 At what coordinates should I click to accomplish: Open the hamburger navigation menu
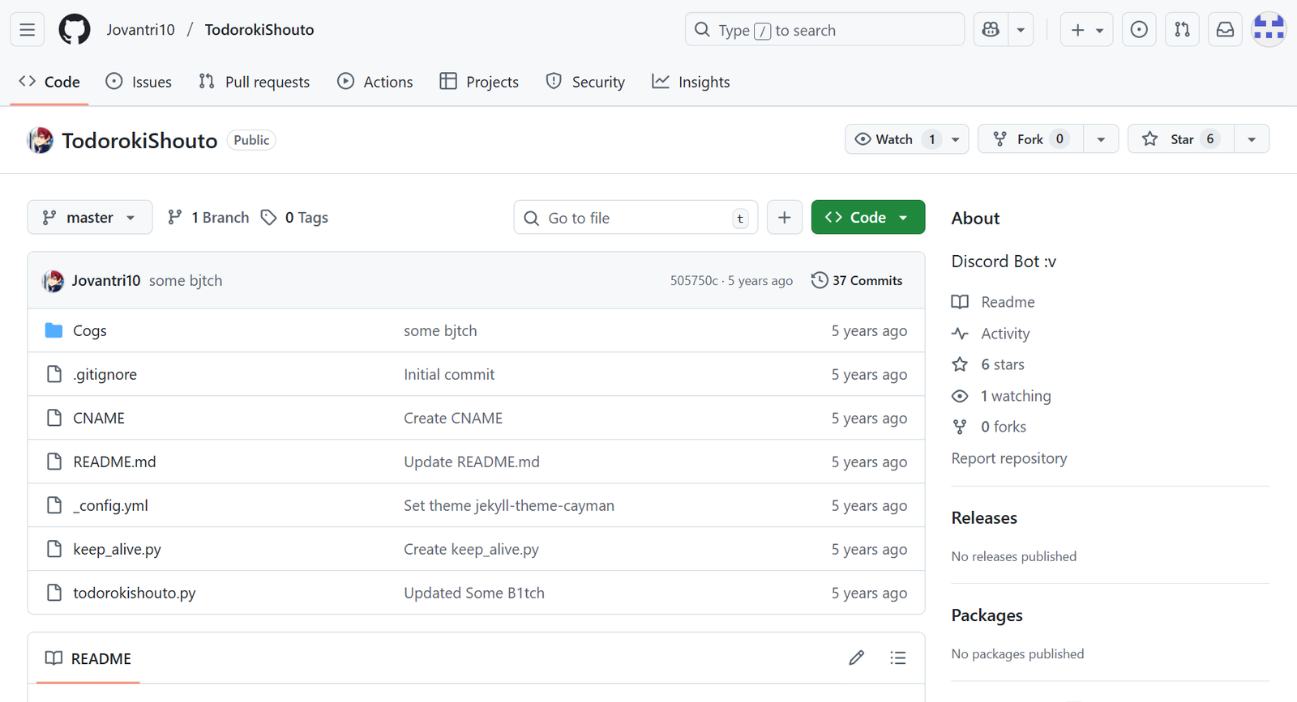[27, 30]
